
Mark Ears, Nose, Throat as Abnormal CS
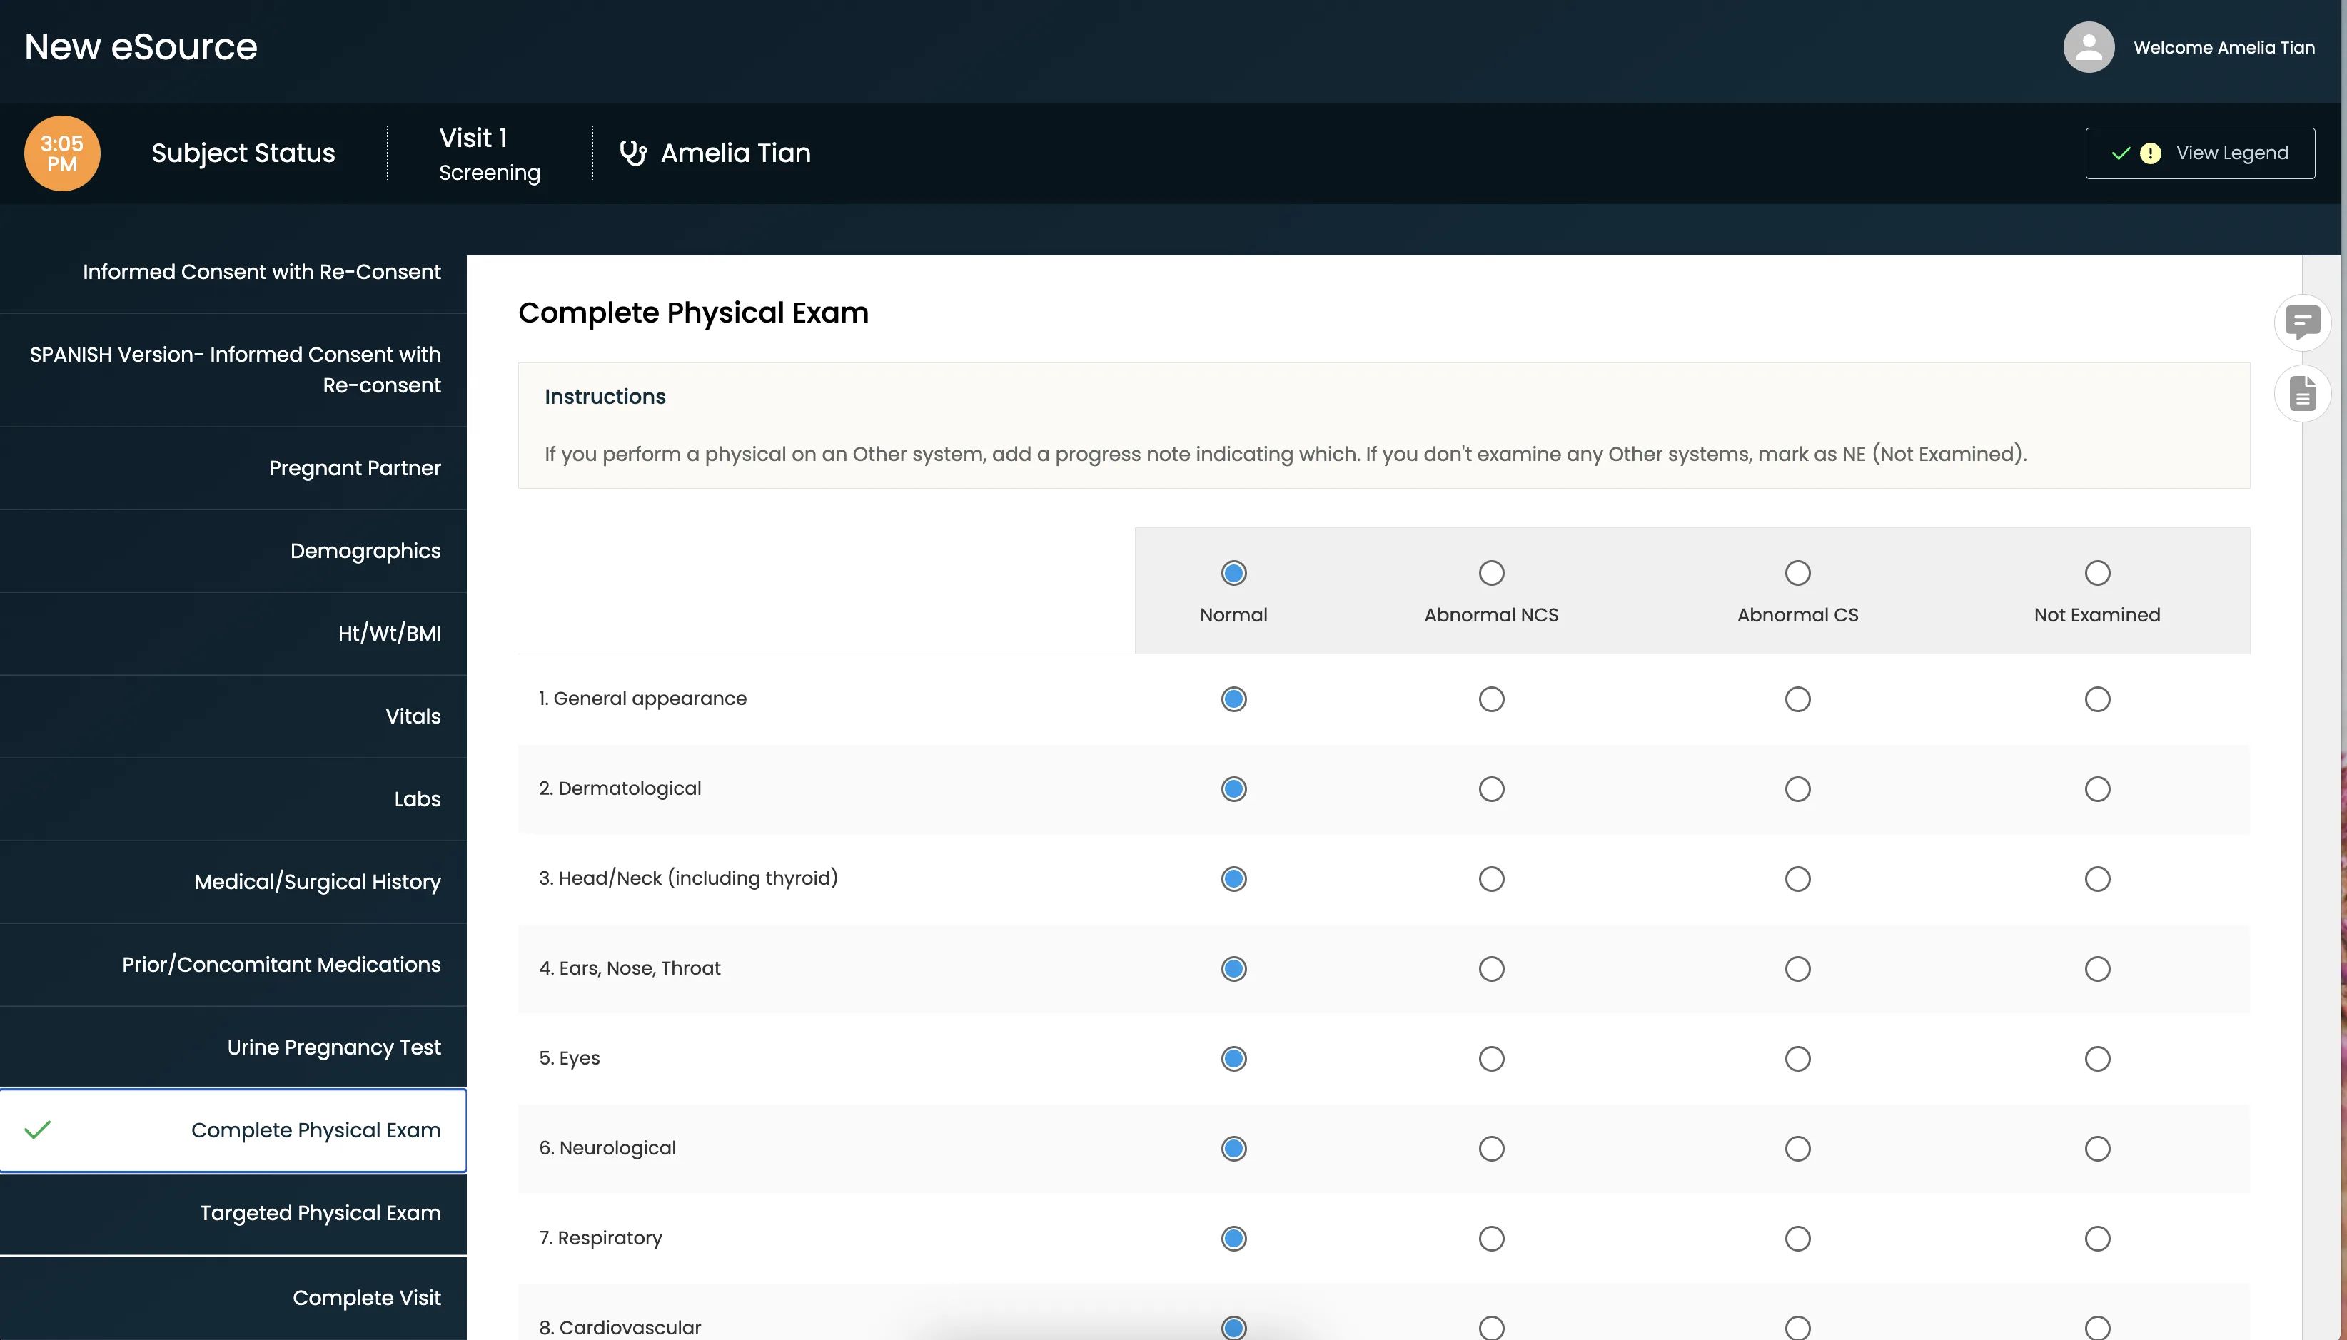tap(1797, 969)
